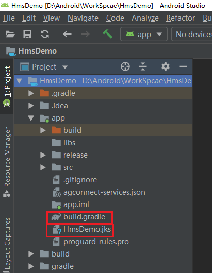
Task: Expand the .idea folder arrow
Action: 31,106
